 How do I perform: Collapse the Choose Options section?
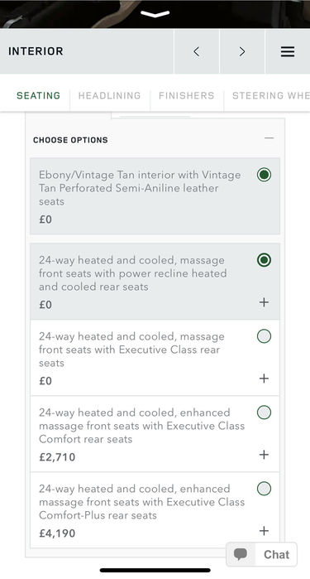(x=269, y=138)
